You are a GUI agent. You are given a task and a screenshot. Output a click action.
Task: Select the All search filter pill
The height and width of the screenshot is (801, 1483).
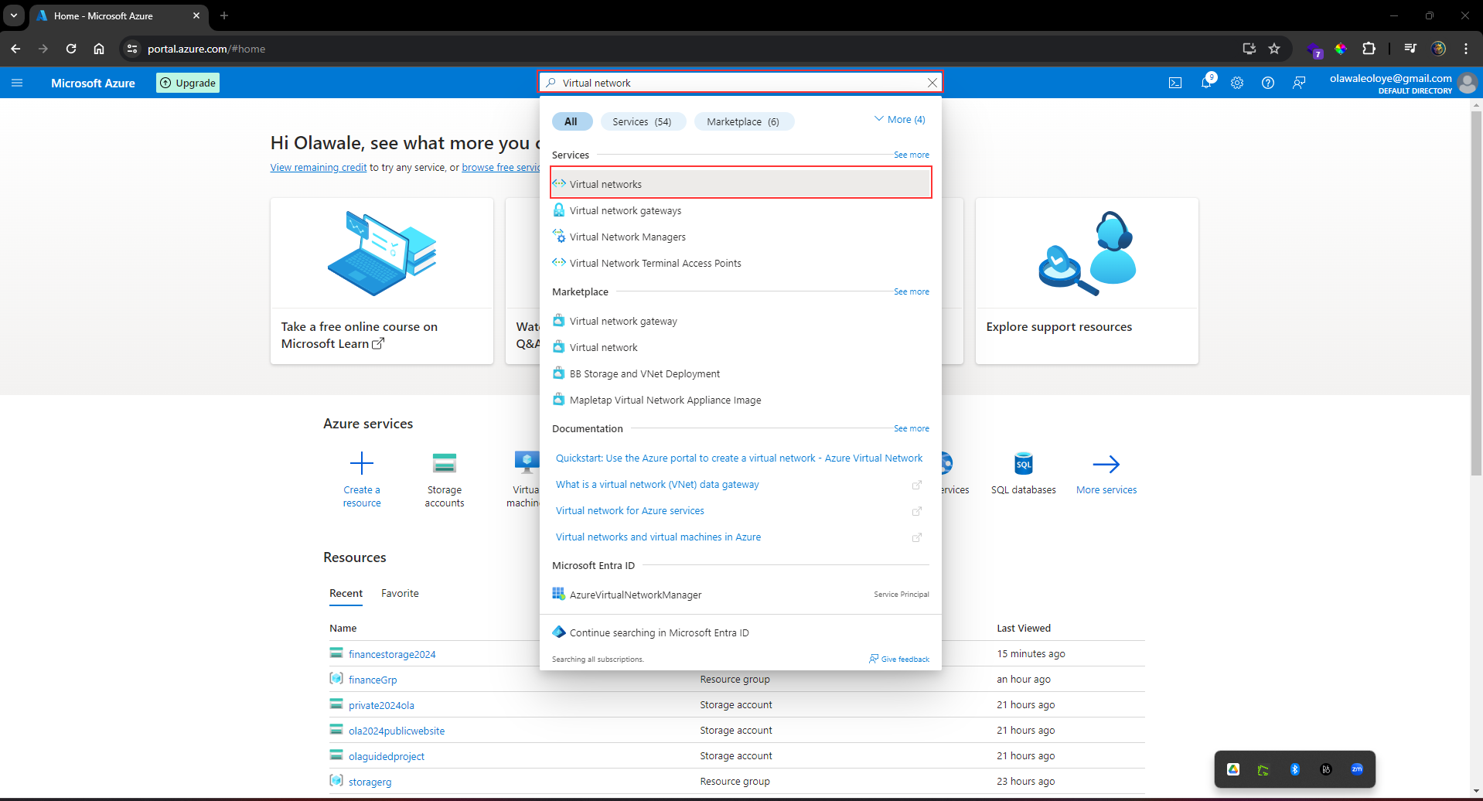(571, 121)
